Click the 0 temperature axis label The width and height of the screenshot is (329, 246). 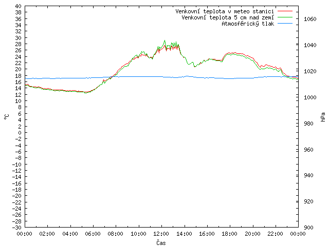click(x=20, y=133)
